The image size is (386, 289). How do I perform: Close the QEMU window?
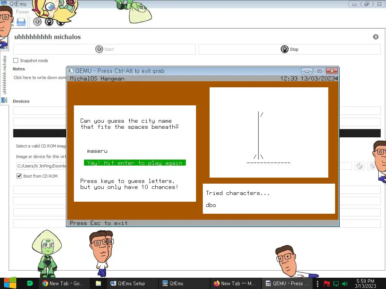[332, 71]
